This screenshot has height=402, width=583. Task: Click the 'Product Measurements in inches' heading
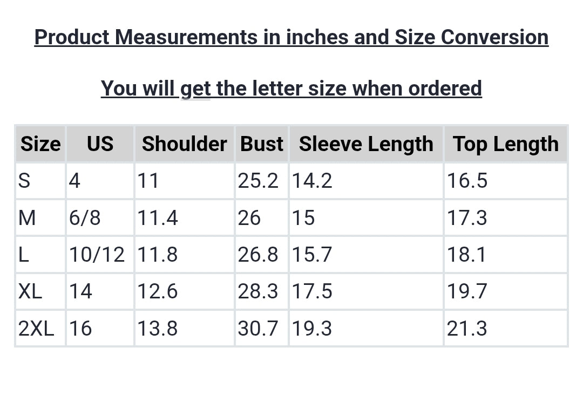coord(291,37)
